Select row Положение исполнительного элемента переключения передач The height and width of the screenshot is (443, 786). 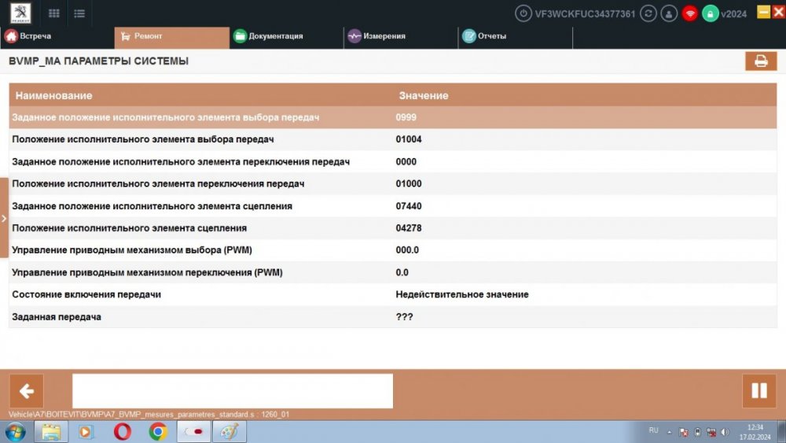(x=393, y=183)
